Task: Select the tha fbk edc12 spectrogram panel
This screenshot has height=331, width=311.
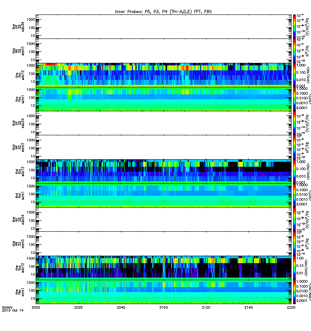Action: click(x=163, y=75)
